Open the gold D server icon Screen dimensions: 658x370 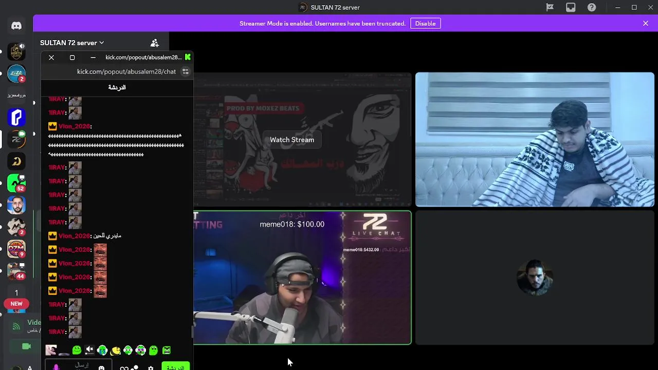tap(16, 161)
